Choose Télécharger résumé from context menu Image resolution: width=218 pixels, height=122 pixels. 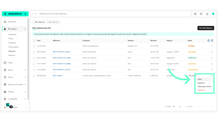coord(204,86)
